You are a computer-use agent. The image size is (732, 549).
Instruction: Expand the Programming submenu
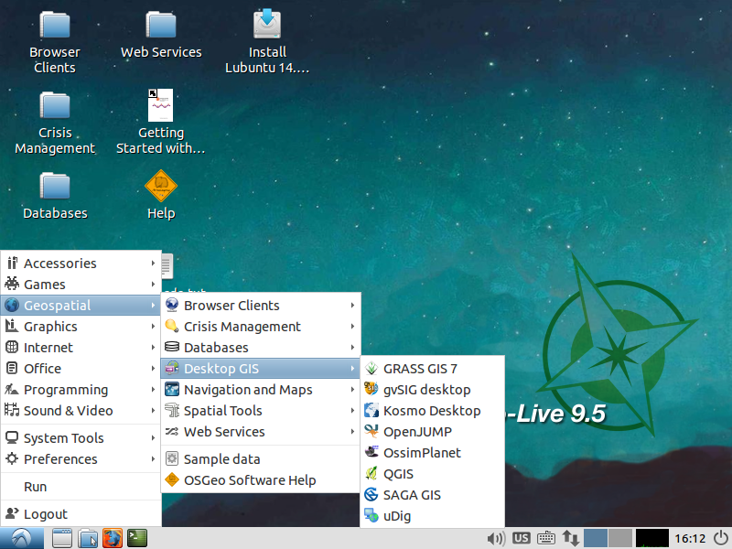point(81,390)
